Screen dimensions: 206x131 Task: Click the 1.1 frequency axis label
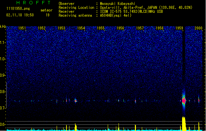(3, 43)
